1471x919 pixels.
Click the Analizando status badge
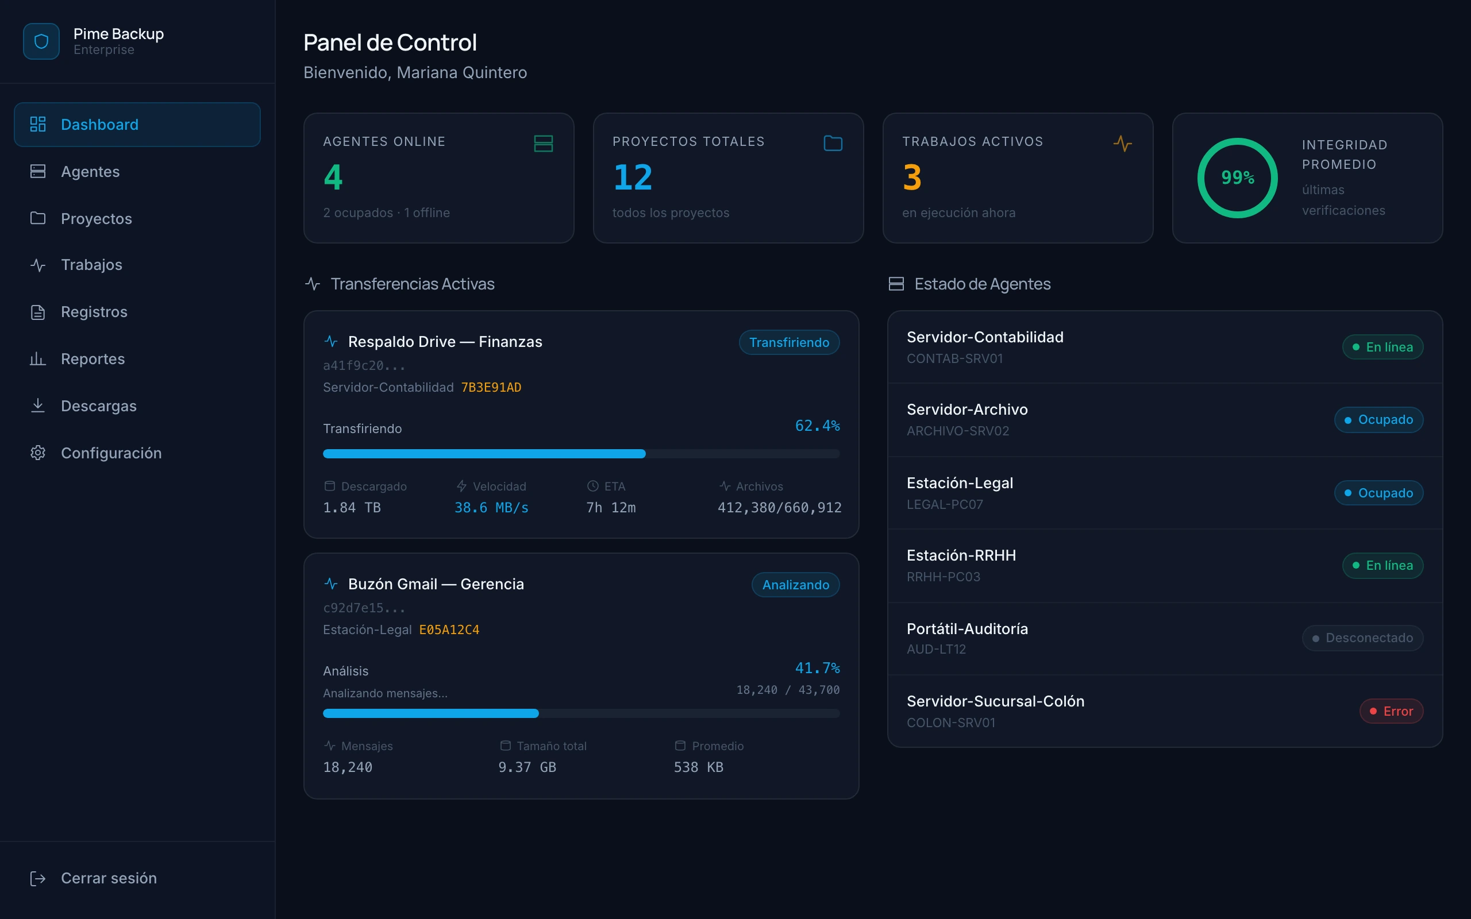(x=796, y=585)
